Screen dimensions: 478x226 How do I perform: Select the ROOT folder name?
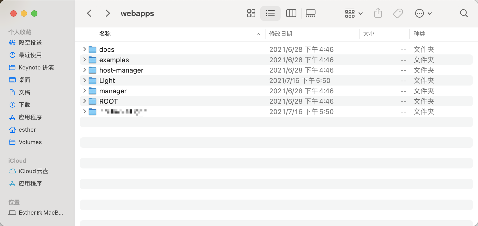(x=109, y=101)
